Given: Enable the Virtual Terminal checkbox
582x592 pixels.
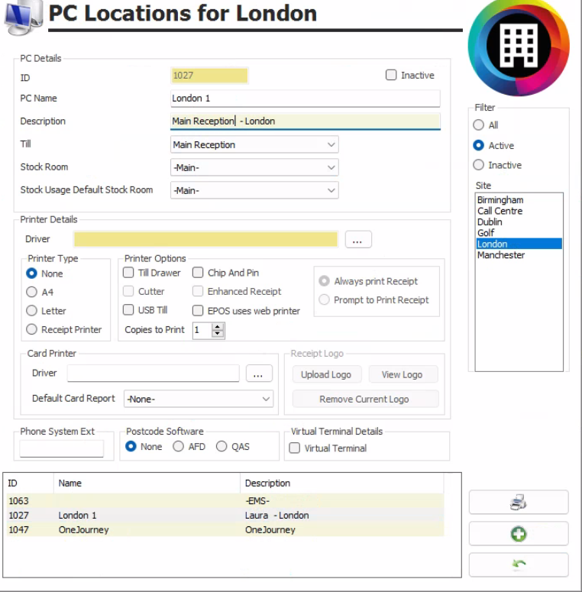Looking at the screenshot, I should (294, 448).
